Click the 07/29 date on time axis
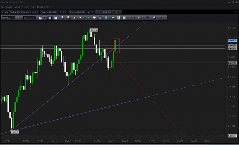This screenshot has height=150, width=239. pos(207,141)
